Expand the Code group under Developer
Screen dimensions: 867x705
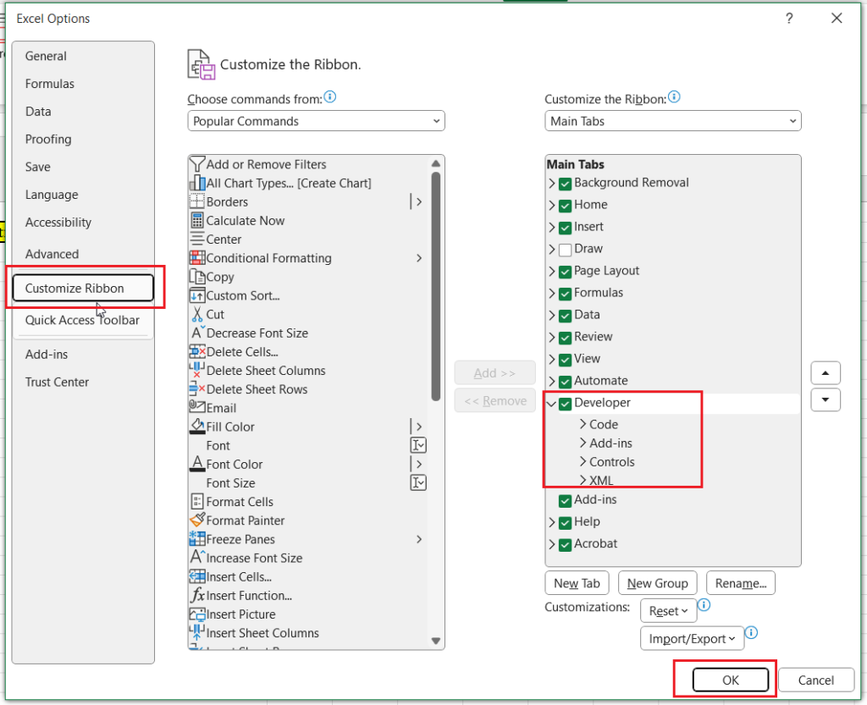(583, 425)
